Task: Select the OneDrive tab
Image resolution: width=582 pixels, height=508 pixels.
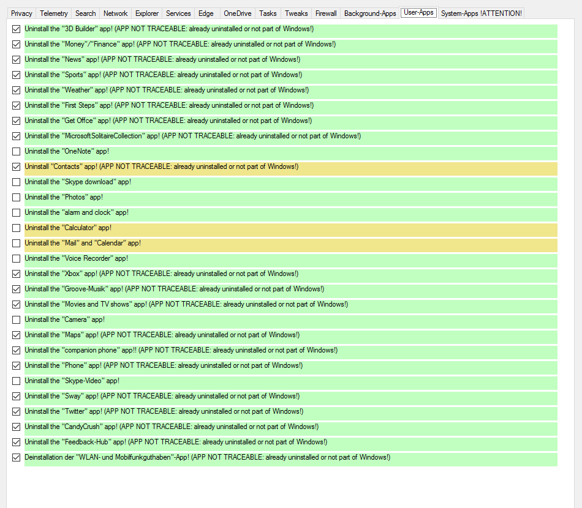Action: [238, 13]
